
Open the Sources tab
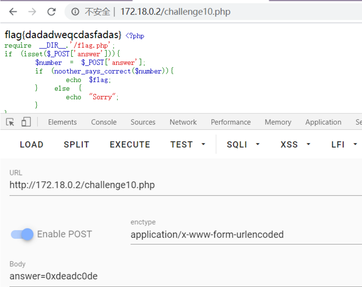(x=143, y=122)
